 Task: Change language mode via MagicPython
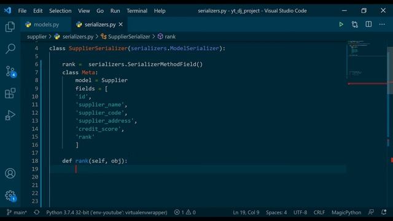346,212
